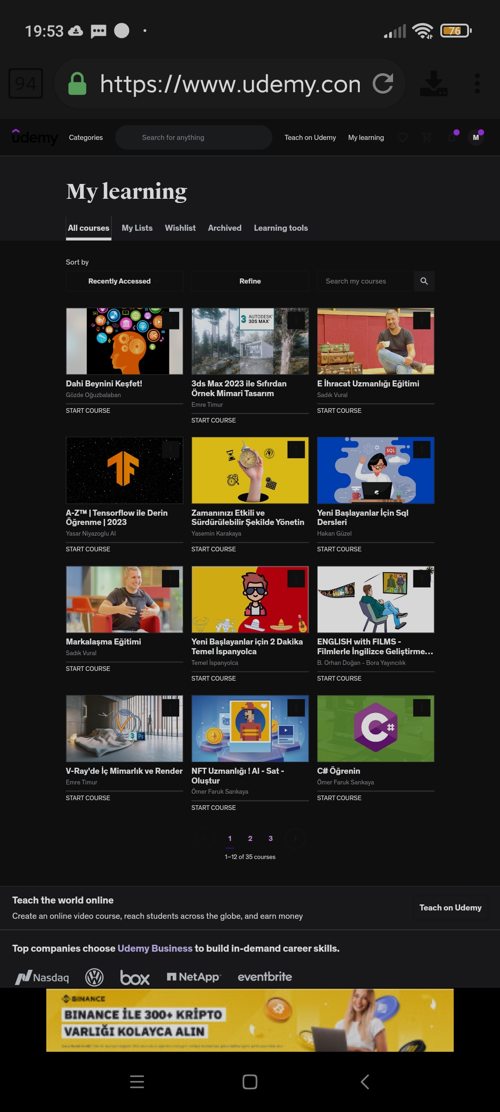500x1112 pixels.
Task: Open options menu on V-Ray'de İç Mimarlık card
Action: [170, 708]
